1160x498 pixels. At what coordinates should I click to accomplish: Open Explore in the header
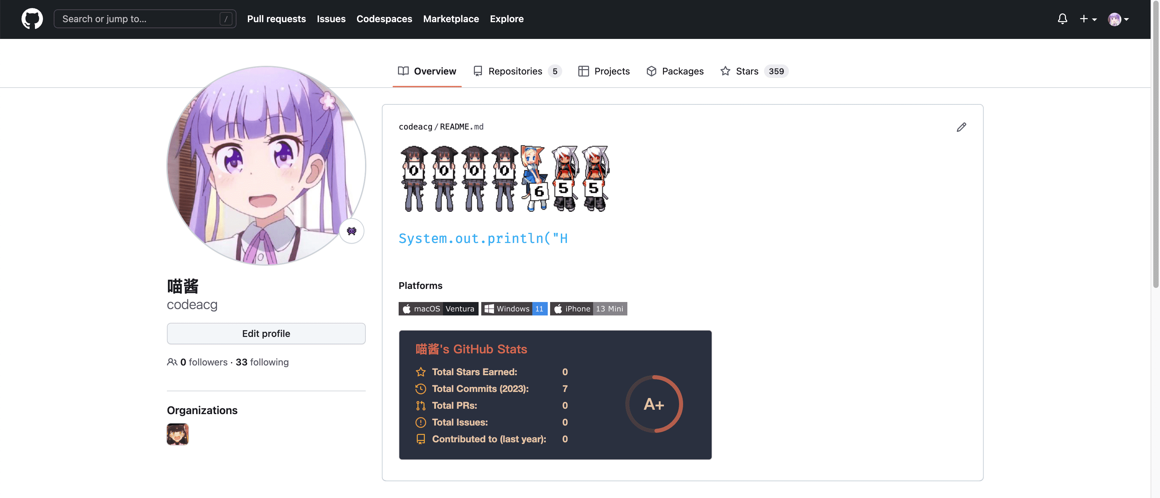pyautogui.click(x=506, y=19)
